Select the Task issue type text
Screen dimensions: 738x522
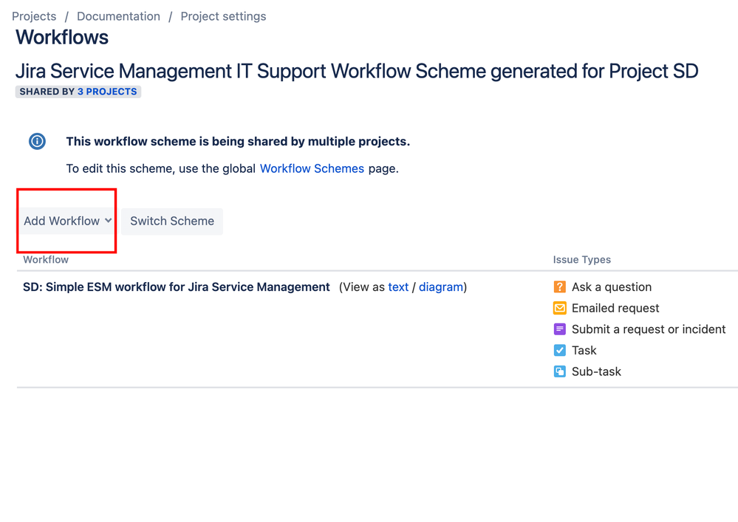point(584,351)
